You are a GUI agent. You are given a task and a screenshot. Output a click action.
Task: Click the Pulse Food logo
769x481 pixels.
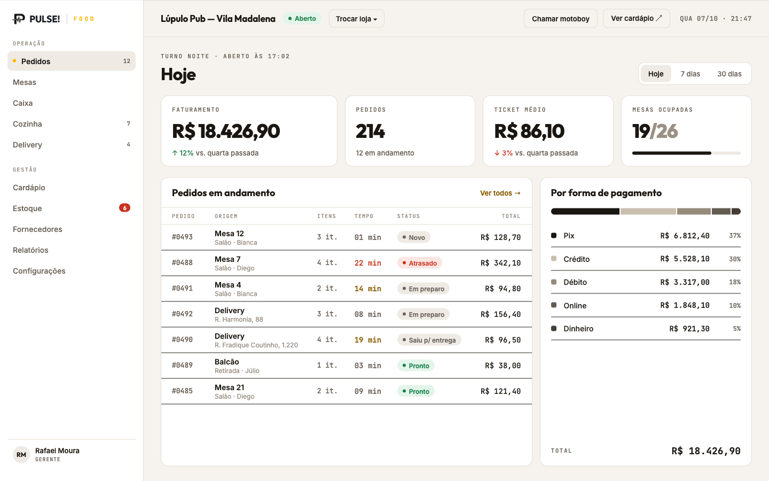pos(53,19)
